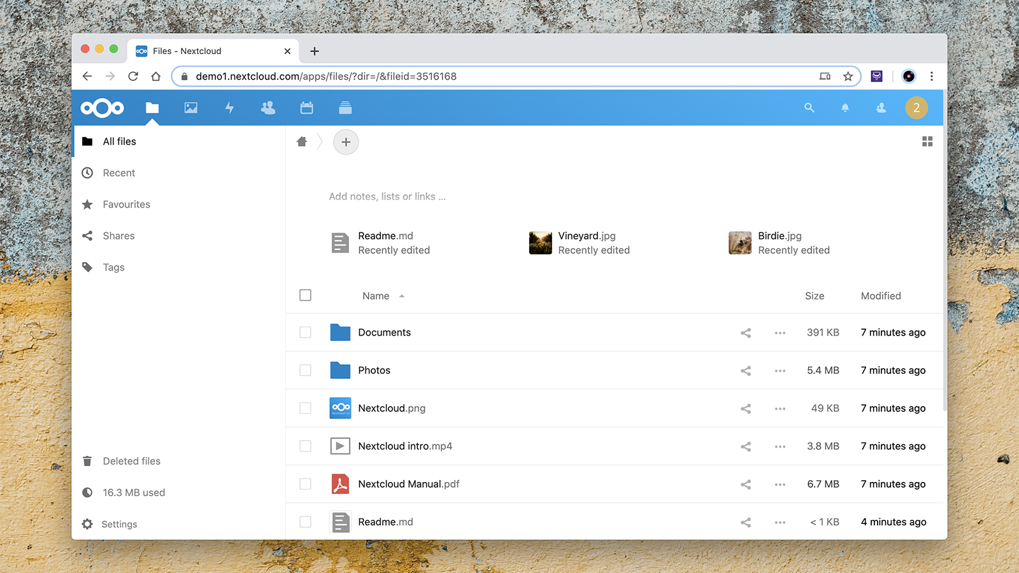The image size is (1019, 573).
Task: Open the plus menu to create a new file
Action: (x=346, y=141)
